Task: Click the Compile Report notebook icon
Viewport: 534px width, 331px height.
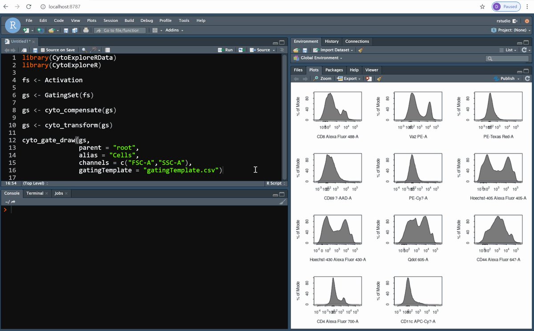Action: point(108,50)
